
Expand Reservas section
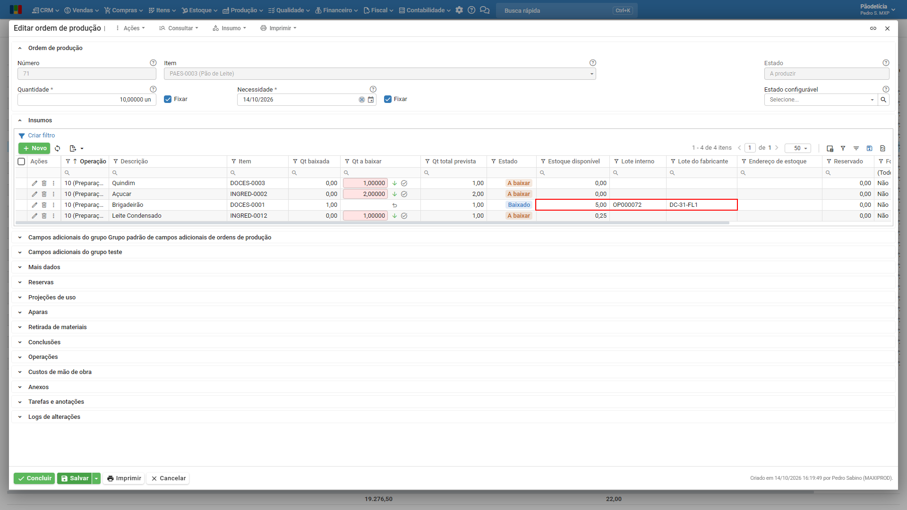tap(41, 282)
